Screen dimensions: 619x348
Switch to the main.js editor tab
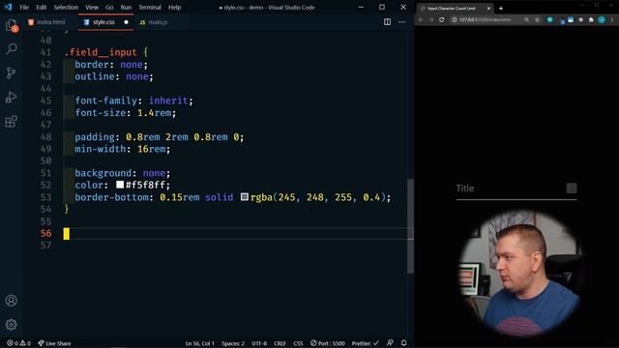pos(157,22)
